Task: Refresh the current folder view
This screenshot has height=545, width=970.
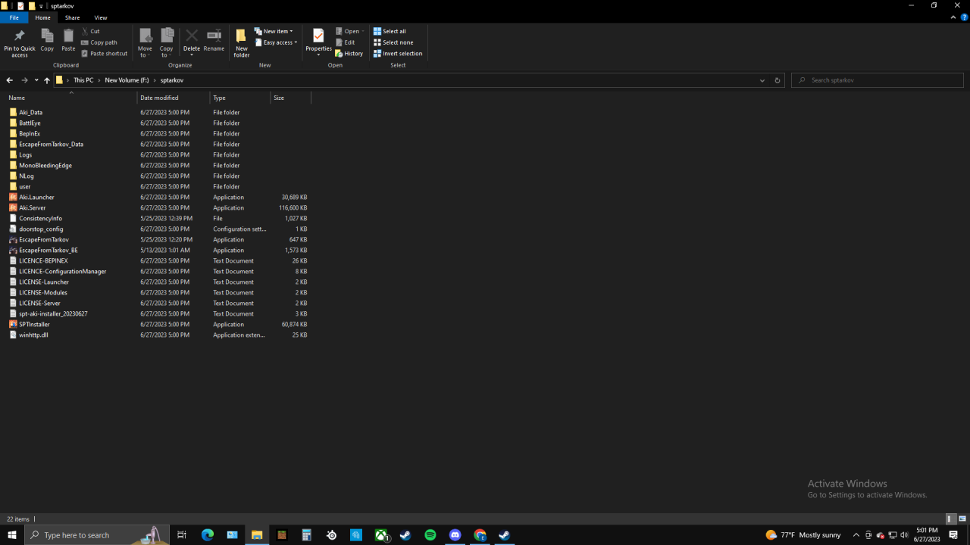Action: (777, 80)
